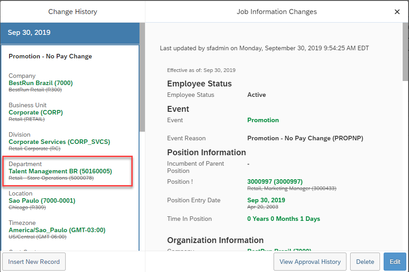The width and height of the screenshot is (409, 272).
Task: Click the Sep 30, 2019 position entry date
Action: [x=266, y=200]
